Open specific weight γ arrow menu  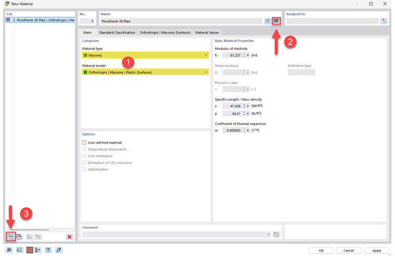248,106
